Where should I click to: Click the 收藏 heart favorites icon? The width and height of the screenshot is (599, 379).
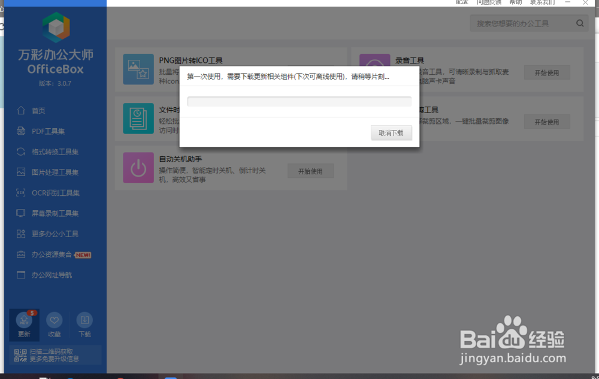[x=55, y=320]
